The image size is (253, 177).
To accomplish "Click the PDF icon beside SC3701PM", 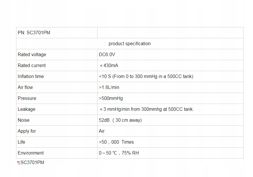I will 19,163.
